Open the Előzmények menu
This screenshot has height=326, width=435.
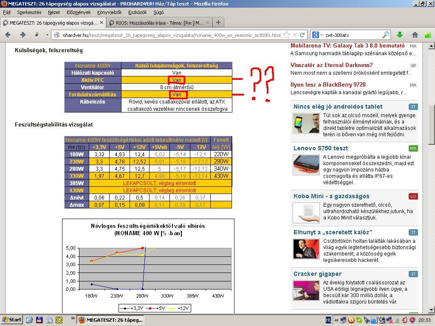(x=79, y=12)
